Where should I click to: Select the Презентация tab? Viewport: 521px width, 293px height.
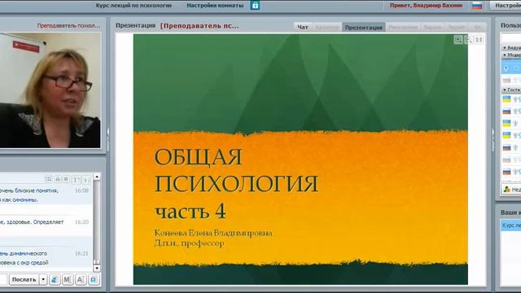click(364, 27)
